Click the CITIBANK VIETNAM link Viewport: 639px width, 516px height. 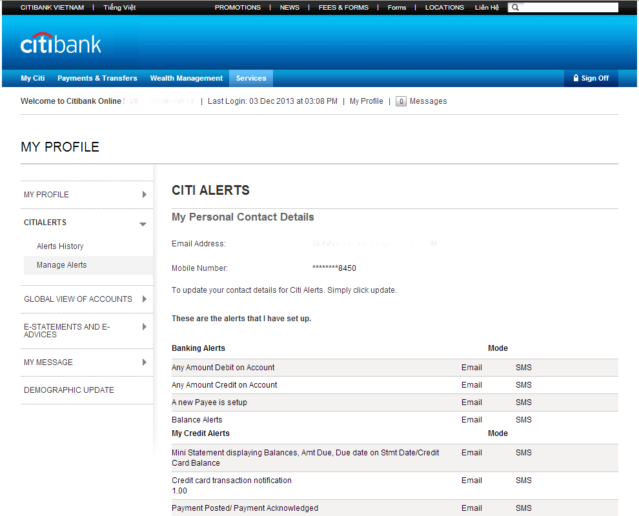(52, 7)
